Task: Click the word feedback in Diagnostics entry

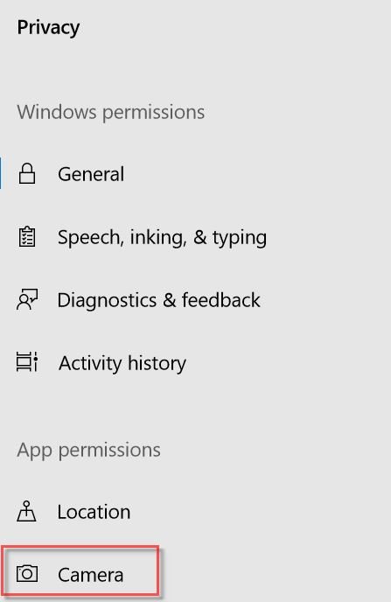Action: [221, 300]
